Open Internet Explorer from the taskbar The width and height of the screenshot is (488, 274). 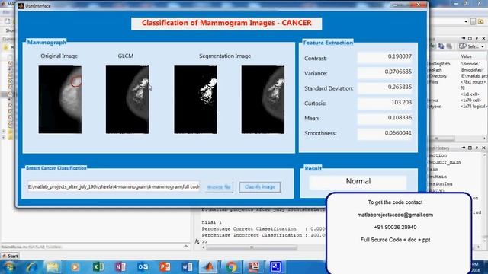pos(31,267)
